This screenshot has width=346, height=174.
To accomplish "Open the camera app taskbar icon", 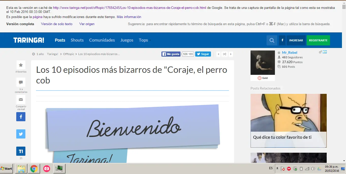I will click(x=46, y=168).
